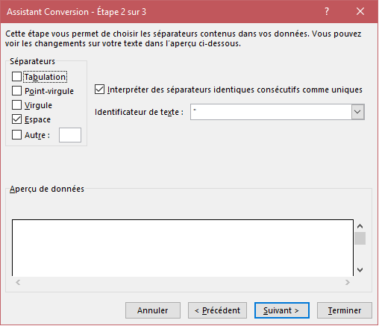The width and height of the screenshot is (379, 326).
Task: Close the Assistant Conversion dialog
Action: tap(360, 11)
